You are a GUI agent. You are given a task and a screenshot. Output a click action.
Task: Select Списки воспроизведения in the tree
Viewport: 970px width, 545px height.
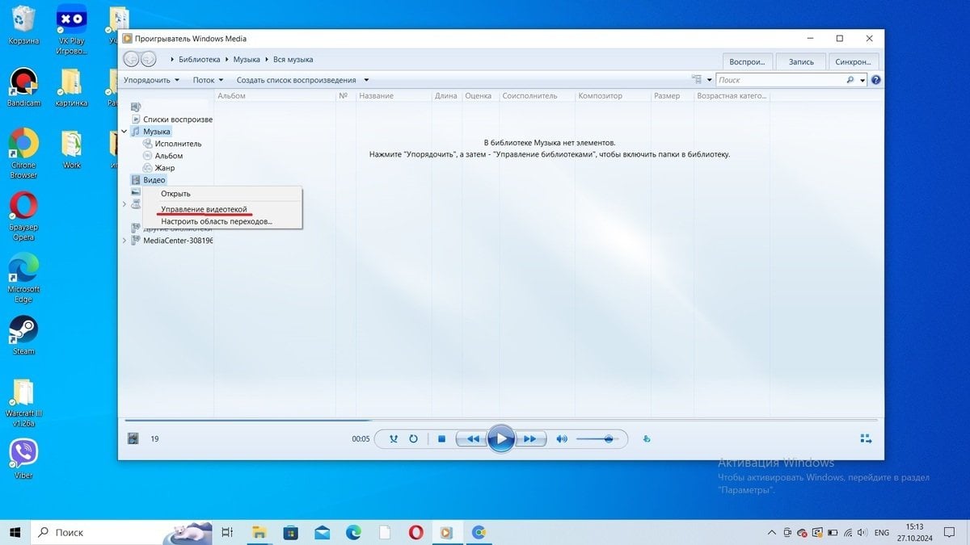pyautogui.click(x=171, y=119)
